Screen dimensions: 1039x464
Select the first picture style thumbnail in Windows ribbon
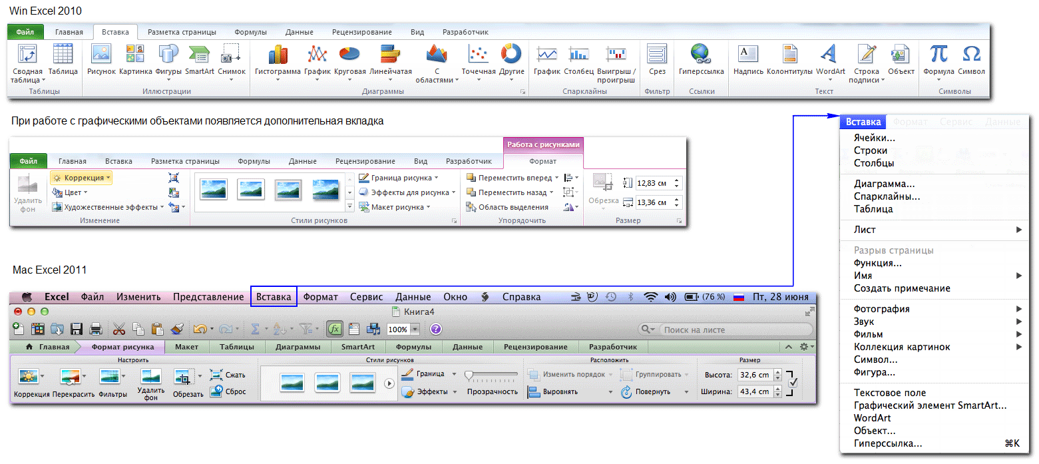click(x=214, y=190)
